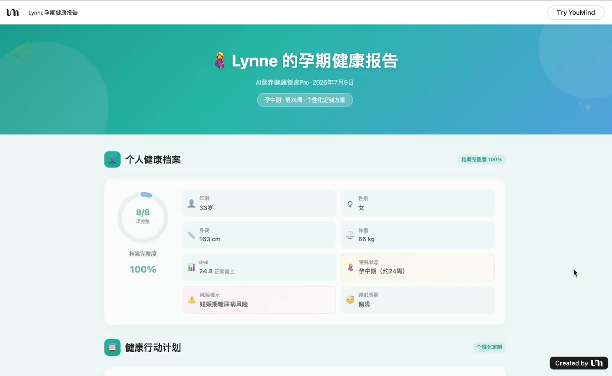Image resolution: width=612 pixels, height=376 pixels.
Task: Click the ruler icon beside 身高
Action: click(x=191, y=235)
